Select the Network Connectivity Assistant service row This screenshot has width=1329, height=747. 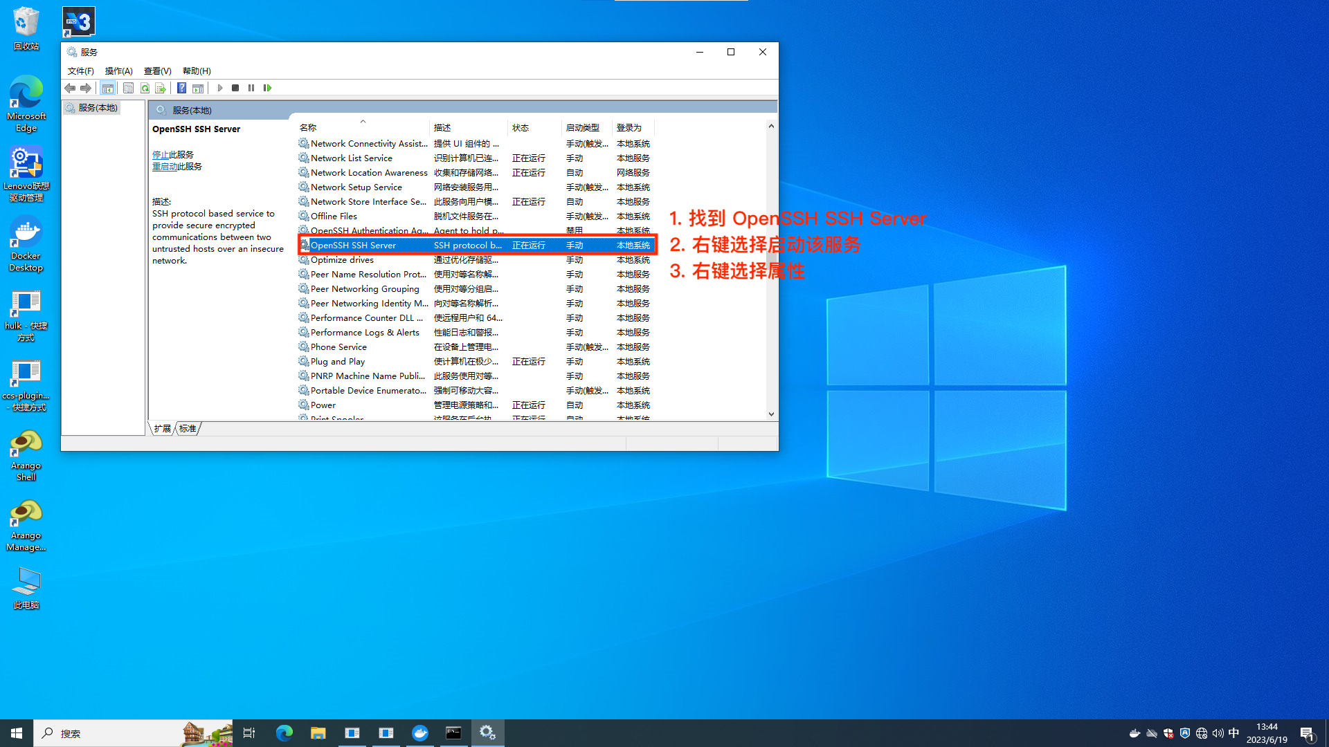(476, 144)
